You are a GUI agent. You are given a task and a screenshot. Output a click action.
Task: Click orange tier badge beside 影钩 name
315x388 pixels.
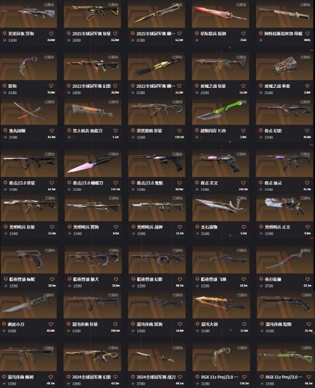coord(4,86)
